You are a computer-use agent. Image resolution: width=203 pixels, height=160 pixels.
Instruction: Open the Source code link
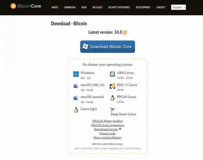107,133
